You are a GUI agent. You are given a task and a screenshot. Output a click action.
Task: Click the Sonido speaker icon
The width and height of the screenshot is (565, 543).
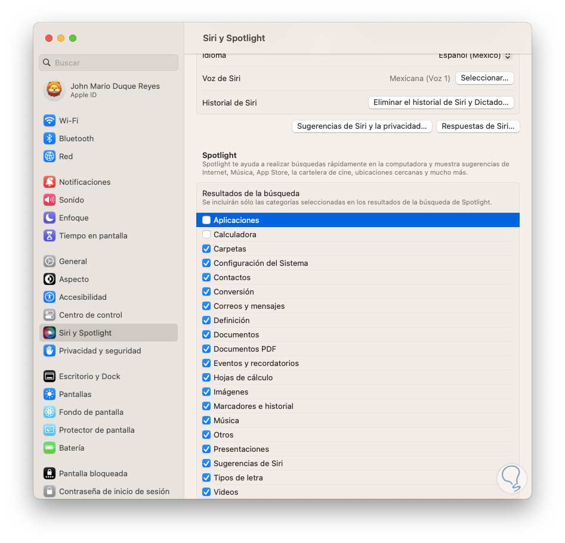tap(50, 200)
